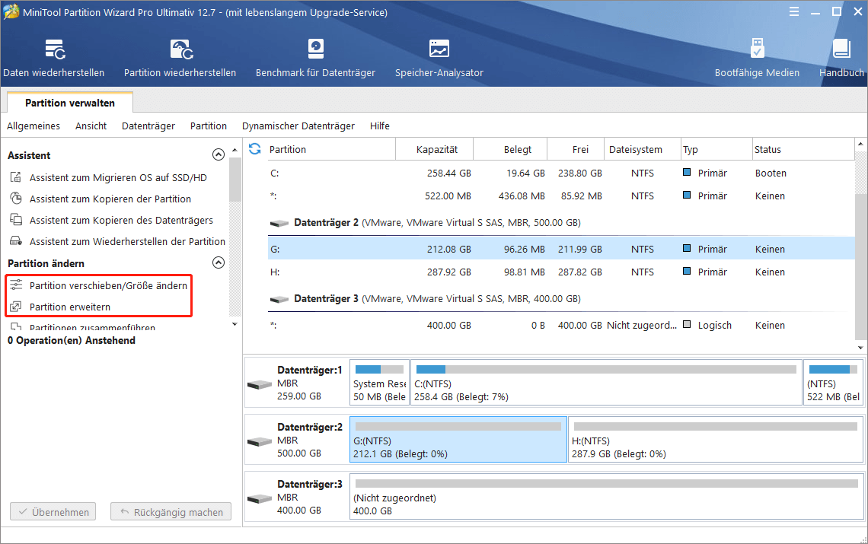The width and height of the screenshot is (868, 544).
Task: Choose Partition verschieben/Größe ändern
Action: point(108,285)
